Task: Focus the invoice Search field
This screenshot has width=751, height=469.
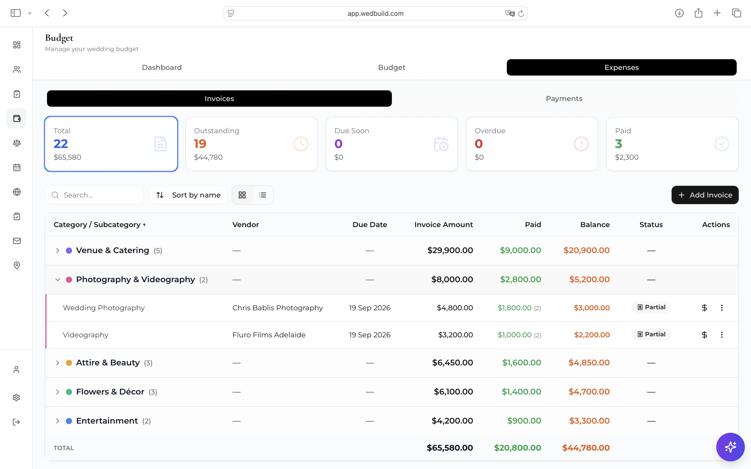Action: (x=94, y=195)
